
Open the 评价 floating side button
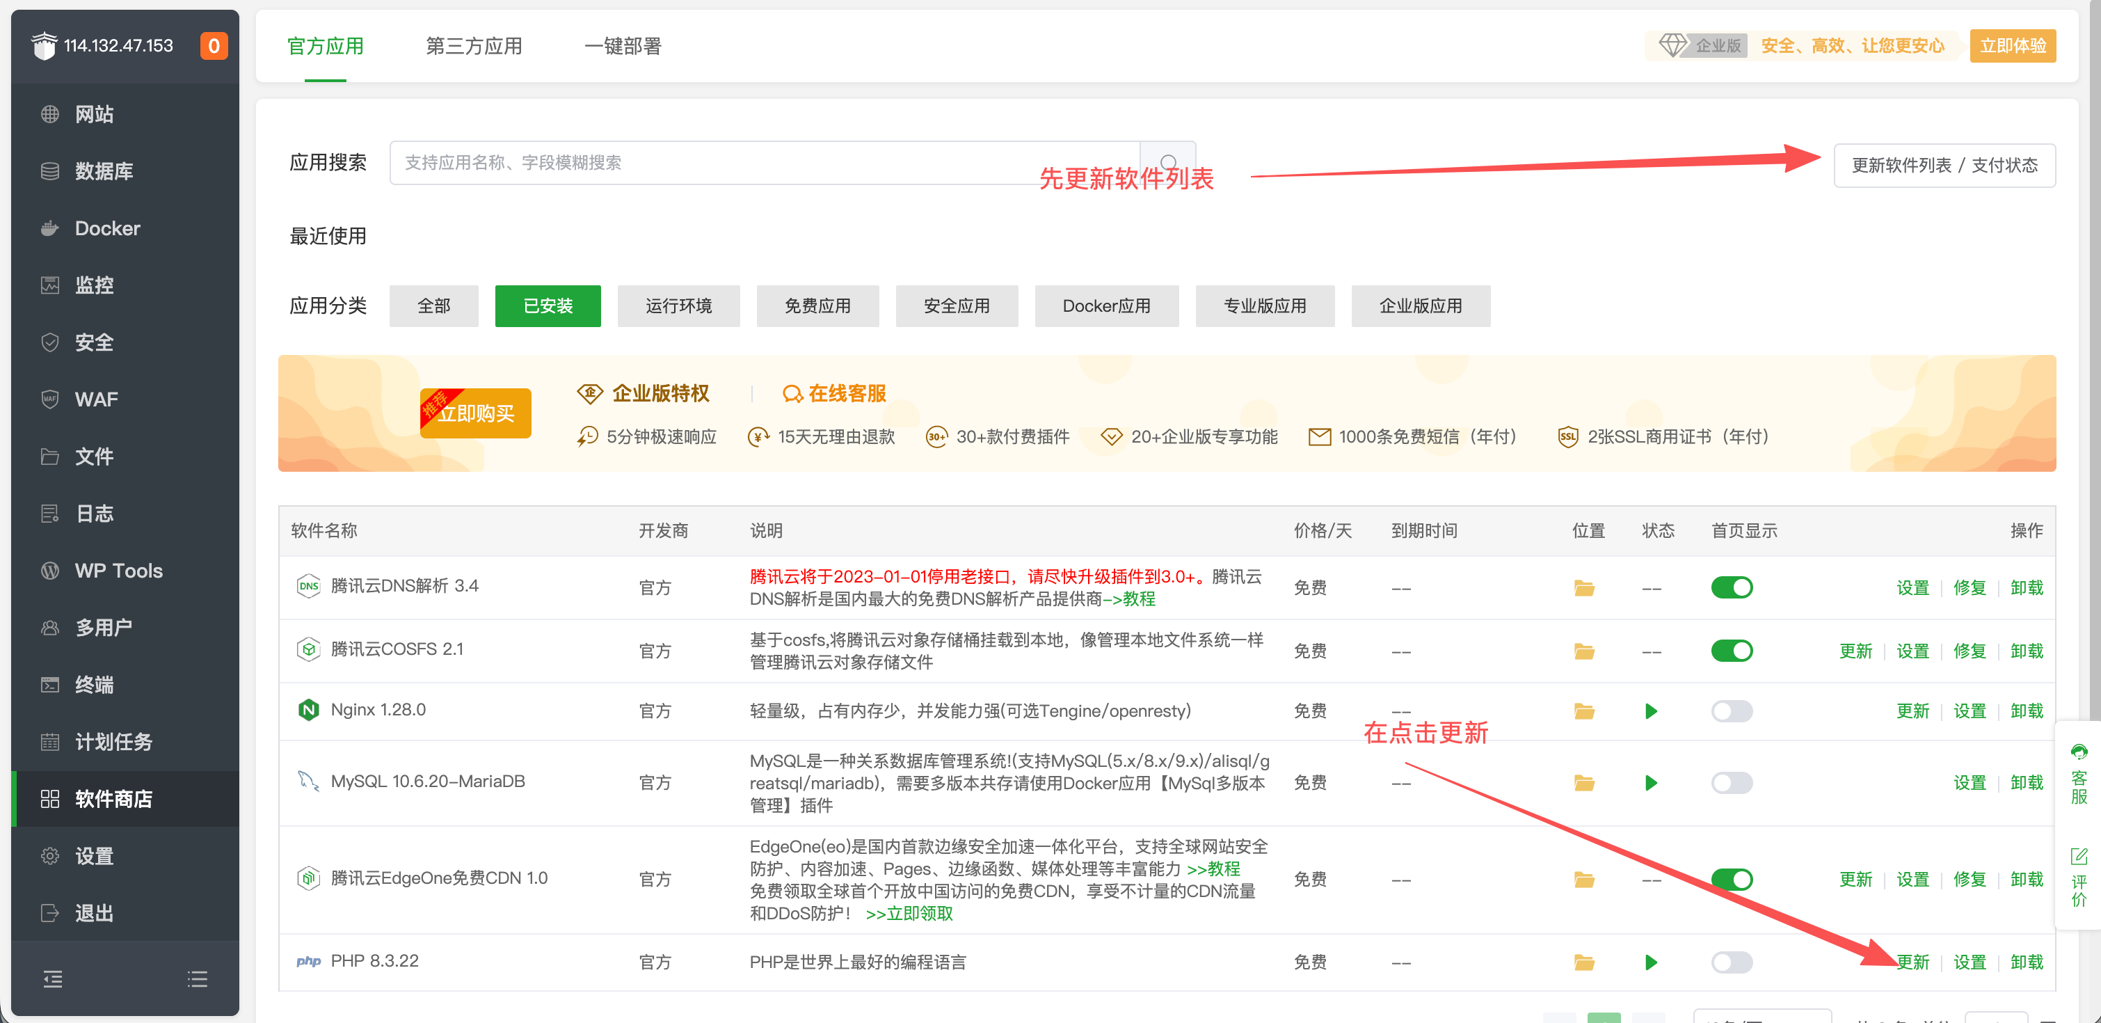click(x=2079, y=878)
